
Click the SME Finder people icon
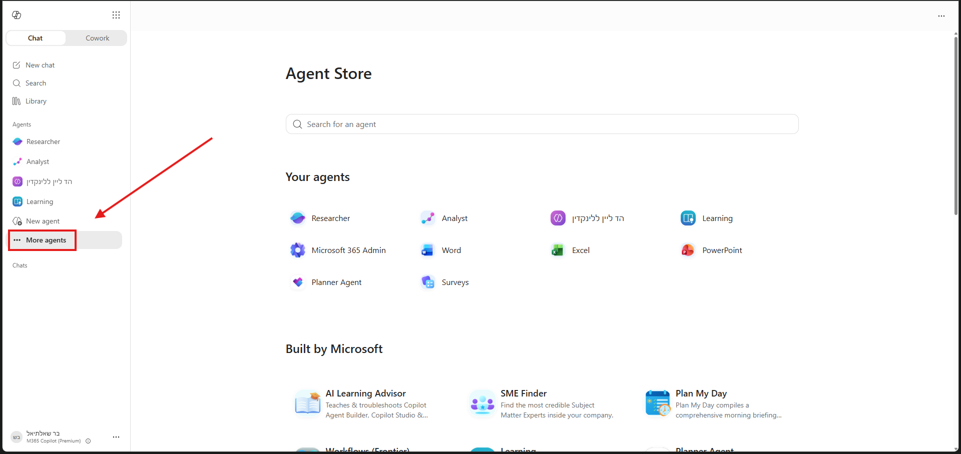coord(483,403)
